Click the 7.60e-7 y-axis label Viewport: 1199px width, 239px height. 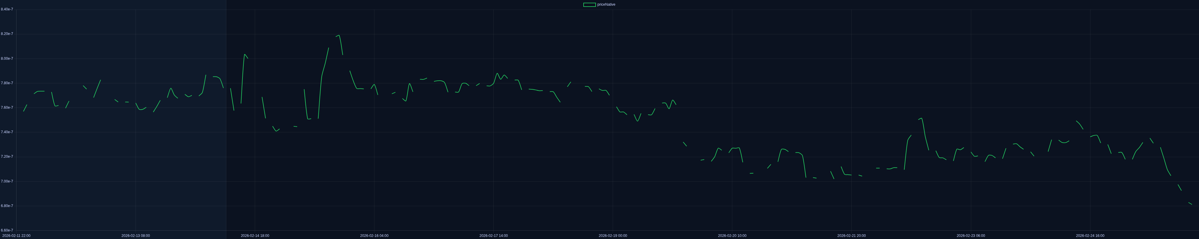[x=7, y=108]
